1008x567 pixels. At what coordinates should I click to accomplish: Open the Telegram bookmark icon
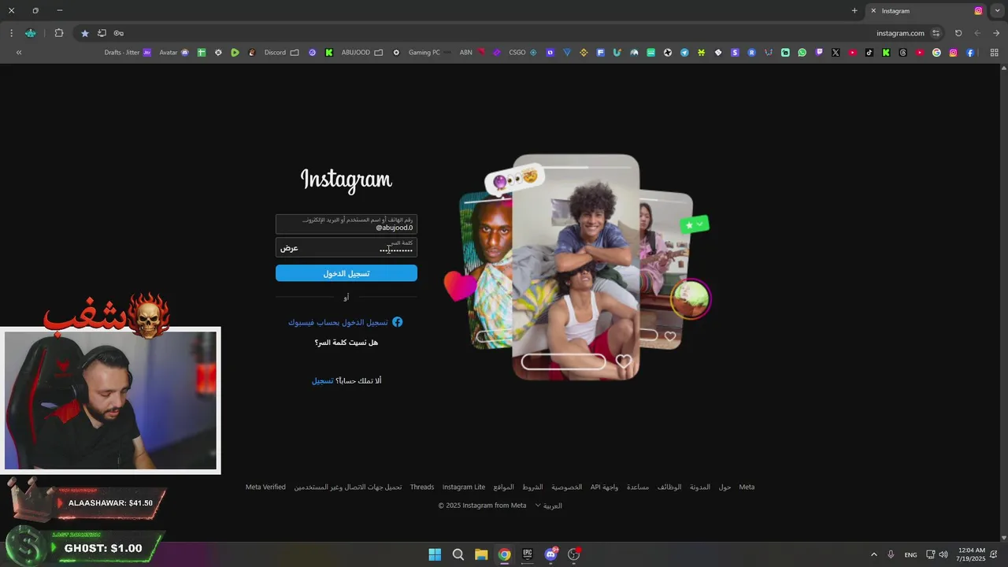click(684, 53)
